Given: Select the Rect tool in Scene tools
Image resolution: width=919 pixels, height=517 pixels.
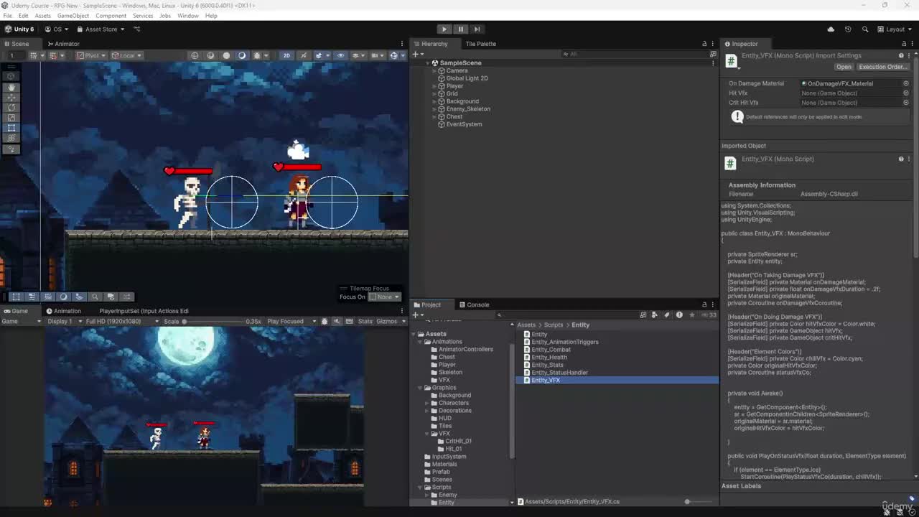Looking at the screenshot, I should [11, 128].
